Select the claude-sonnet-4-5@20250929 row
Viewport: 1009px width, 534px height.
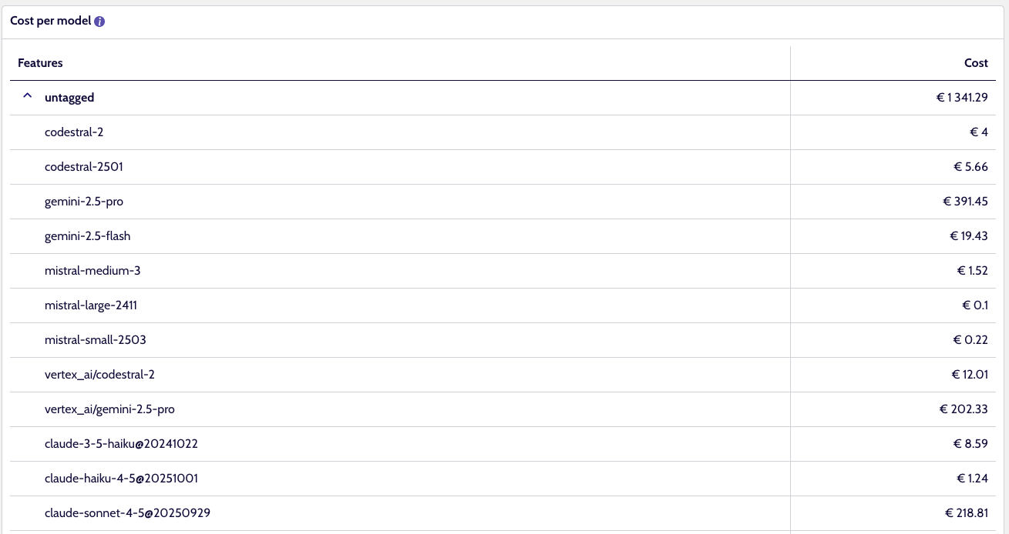[503, 513]
